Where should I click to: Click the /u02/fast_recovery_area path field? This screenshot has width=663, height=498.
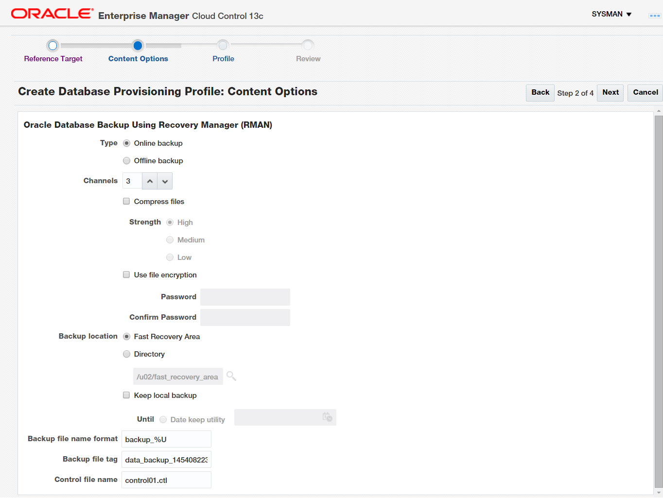tap(178, 377)
